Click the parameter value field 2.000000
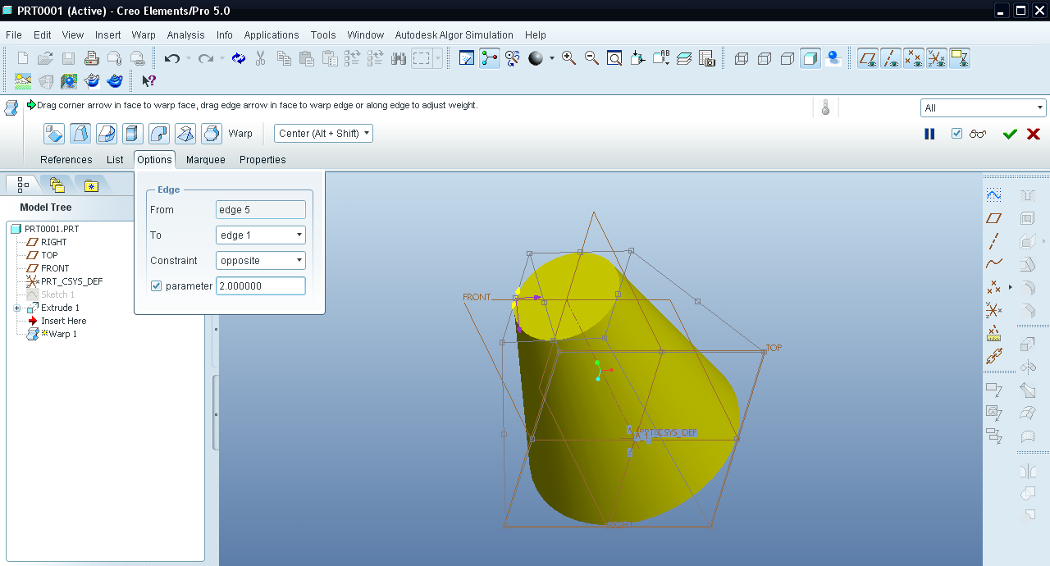The height and width of the screenshot is (566, 1050). pyautogui.click(x=261, y=286)
